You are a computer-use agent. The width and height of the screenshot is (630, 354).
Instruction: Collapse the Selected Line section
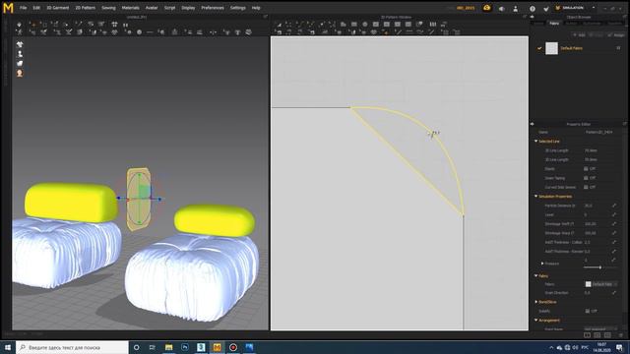tap(535, 142)
